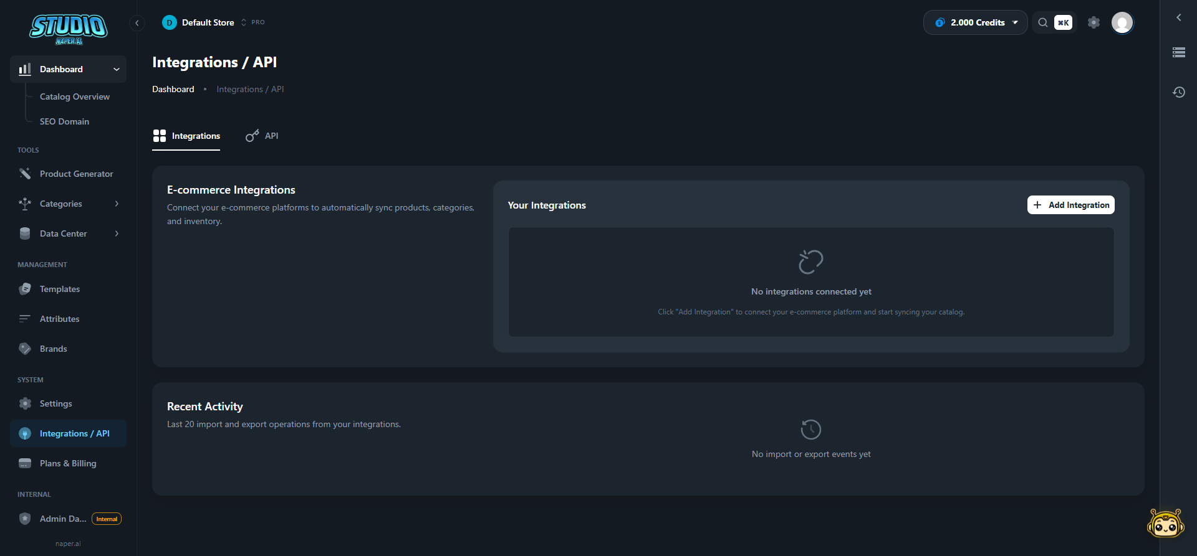Click "No import or export events yet" text

coord(811,454)
